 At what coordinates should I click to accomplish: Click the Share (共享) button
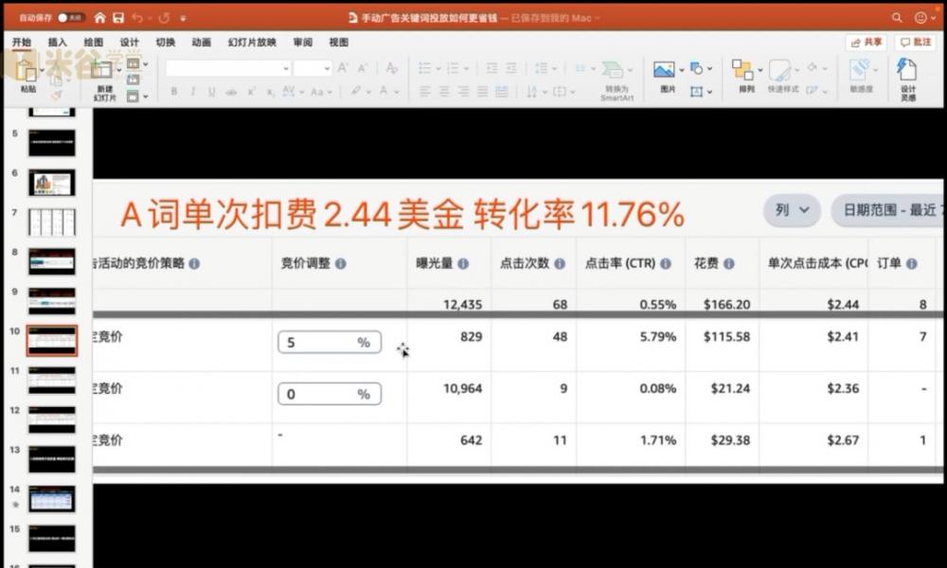[x=867, y=43]
